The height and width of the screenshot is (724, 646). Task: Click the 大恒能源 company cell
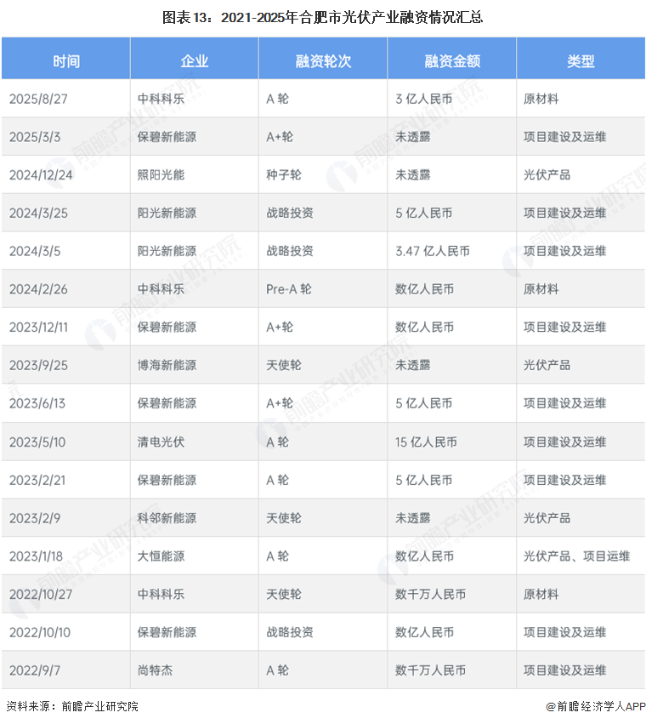[161, 556]
